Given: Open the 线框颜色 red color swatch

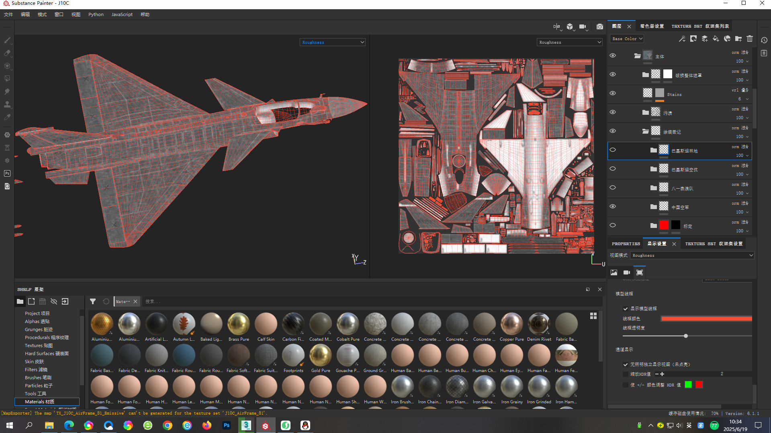Looking at the screenshot, I should [x=706, y=319].
